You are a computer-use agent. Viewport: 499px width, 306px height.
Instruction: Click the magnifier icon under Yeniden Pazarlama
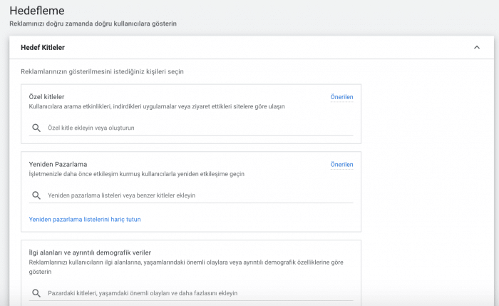36,195
